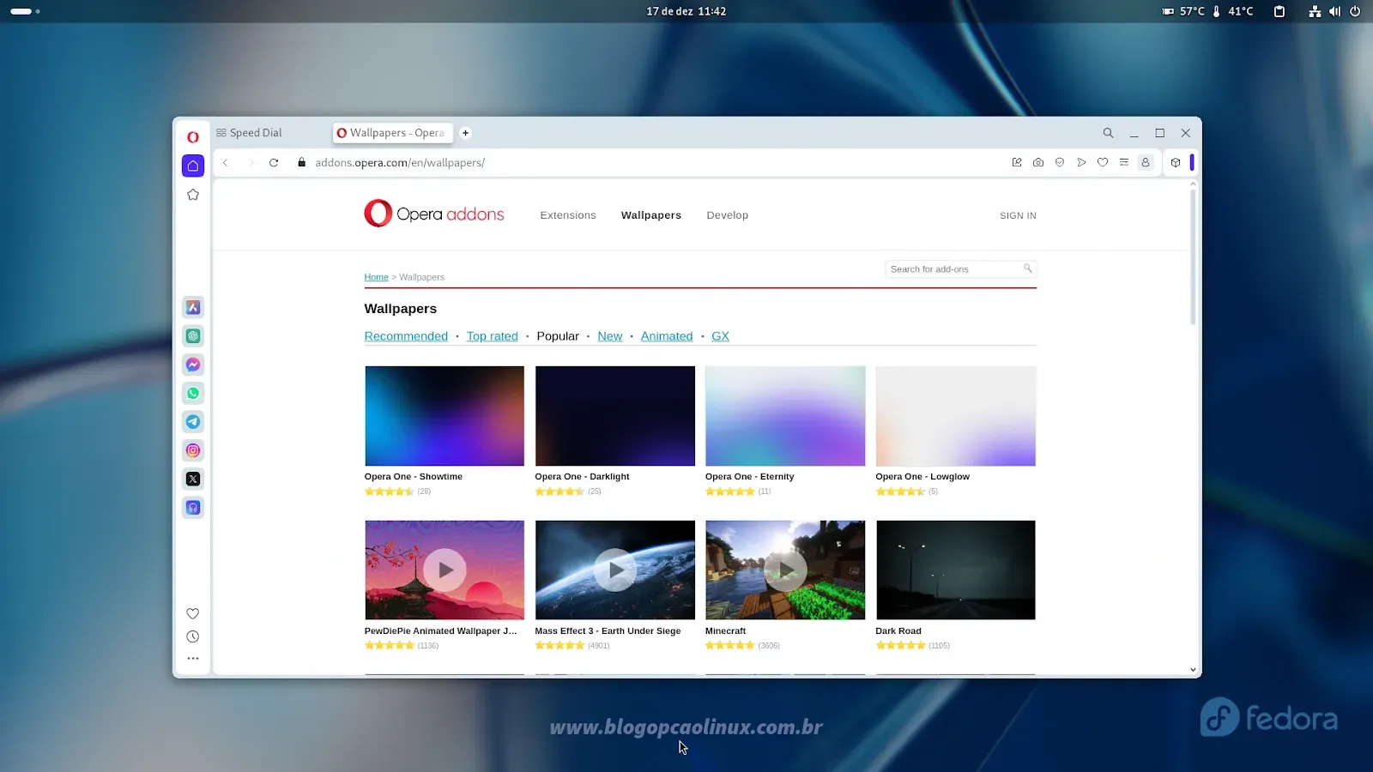Open Opera One - Lowglow wallpaper thumbnail
The height and width of the screenshot is (772, 1373).
click(x=956, y=416)
